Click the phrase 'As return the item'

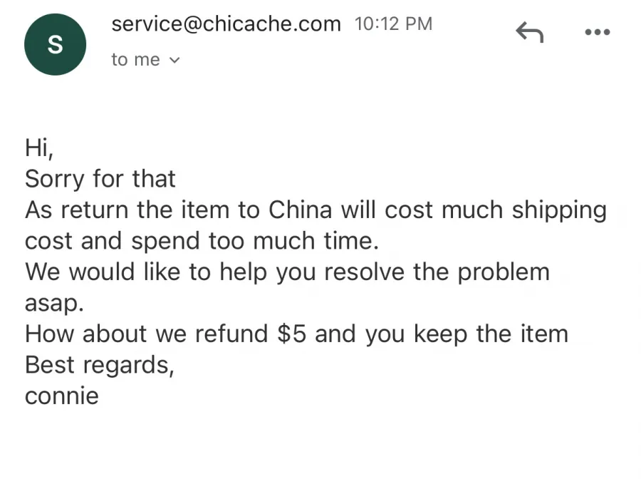(127, 210)
